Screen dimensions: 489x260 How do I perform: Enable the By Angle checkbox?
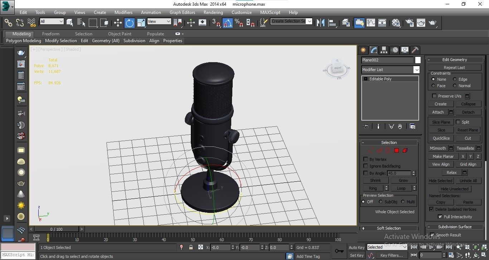point(365,173)
